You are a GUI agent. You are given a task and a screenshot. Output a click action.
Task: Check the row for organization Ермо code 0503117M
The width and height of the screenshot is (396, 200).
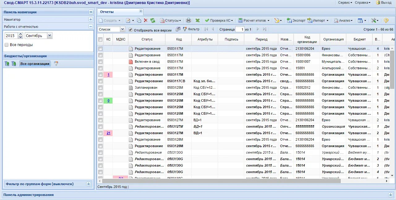coord(100,49)
